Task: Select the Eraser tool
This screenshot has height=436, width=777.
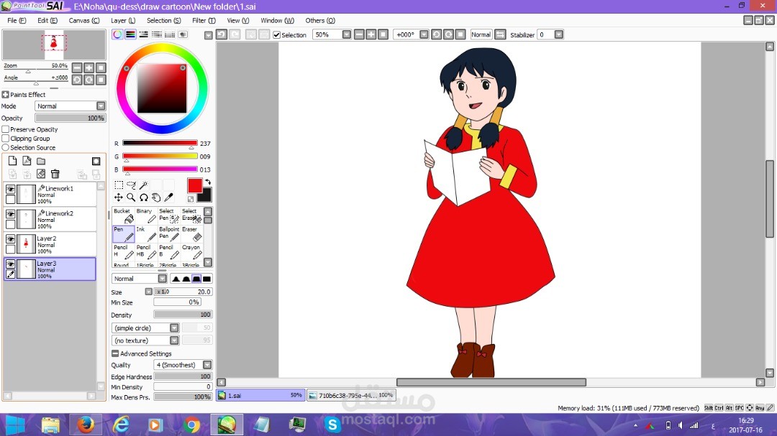Action: pyautogui.click(x=192, y=233)
